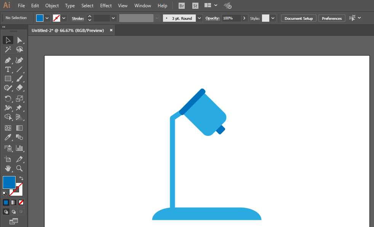Open Adobe Bridge from the Br icon
The width and height of the screenshot is (374, 227).
pos(182,6)
